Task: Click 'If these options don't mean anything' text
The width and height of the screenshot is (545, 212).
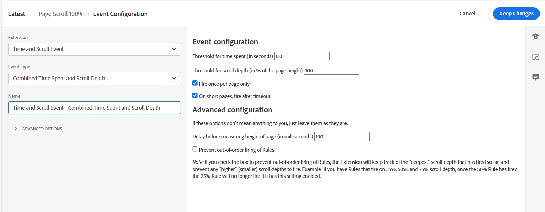Action: point(270,123)
